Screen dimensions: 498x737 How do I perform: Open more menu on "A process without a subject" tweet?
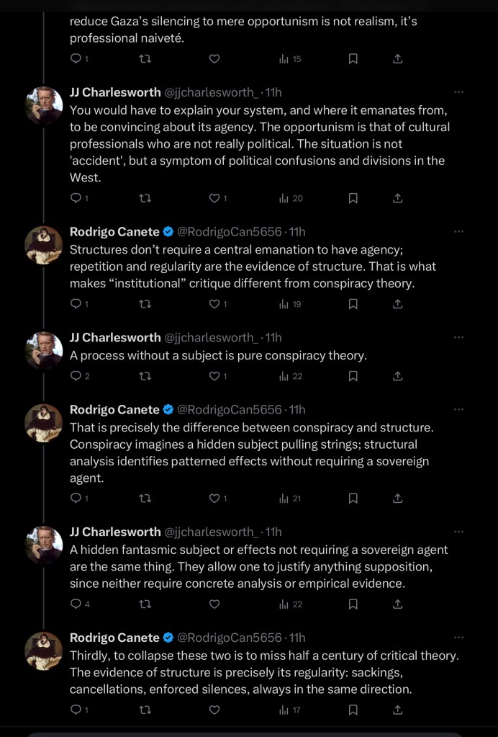(x=458, y=337)
